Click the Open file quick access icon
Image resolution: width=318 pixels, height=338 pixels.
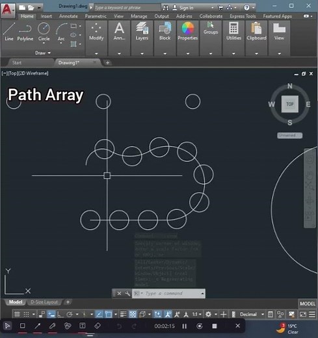click(31, 8)
